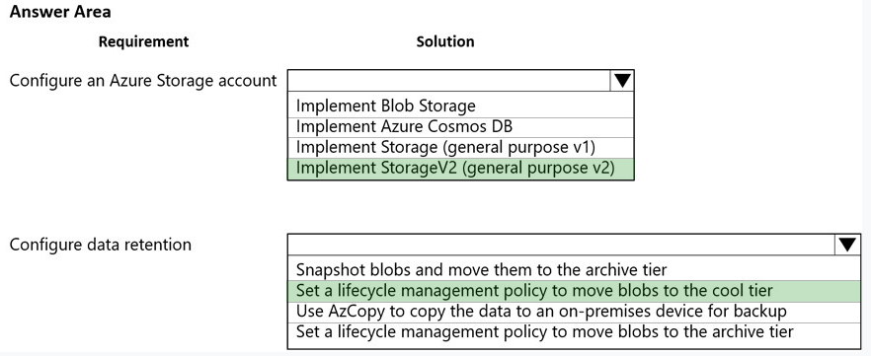Choose Implement Storage general purpose v1

click(x=460, y=148)
